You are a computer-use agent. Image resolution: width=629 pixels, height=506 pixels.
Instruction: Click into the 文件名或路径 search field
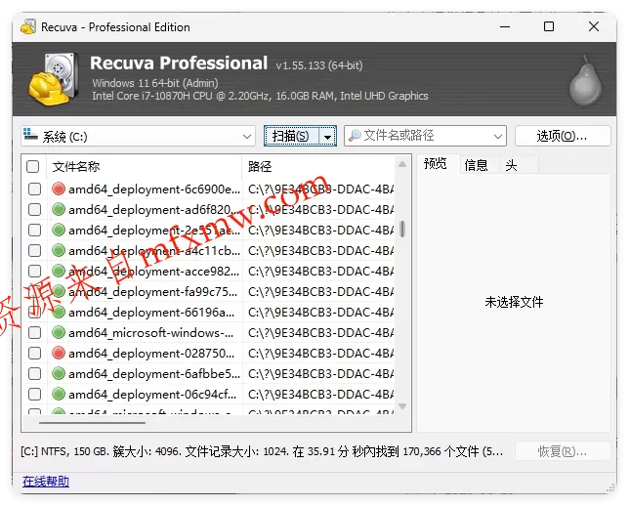425,136
